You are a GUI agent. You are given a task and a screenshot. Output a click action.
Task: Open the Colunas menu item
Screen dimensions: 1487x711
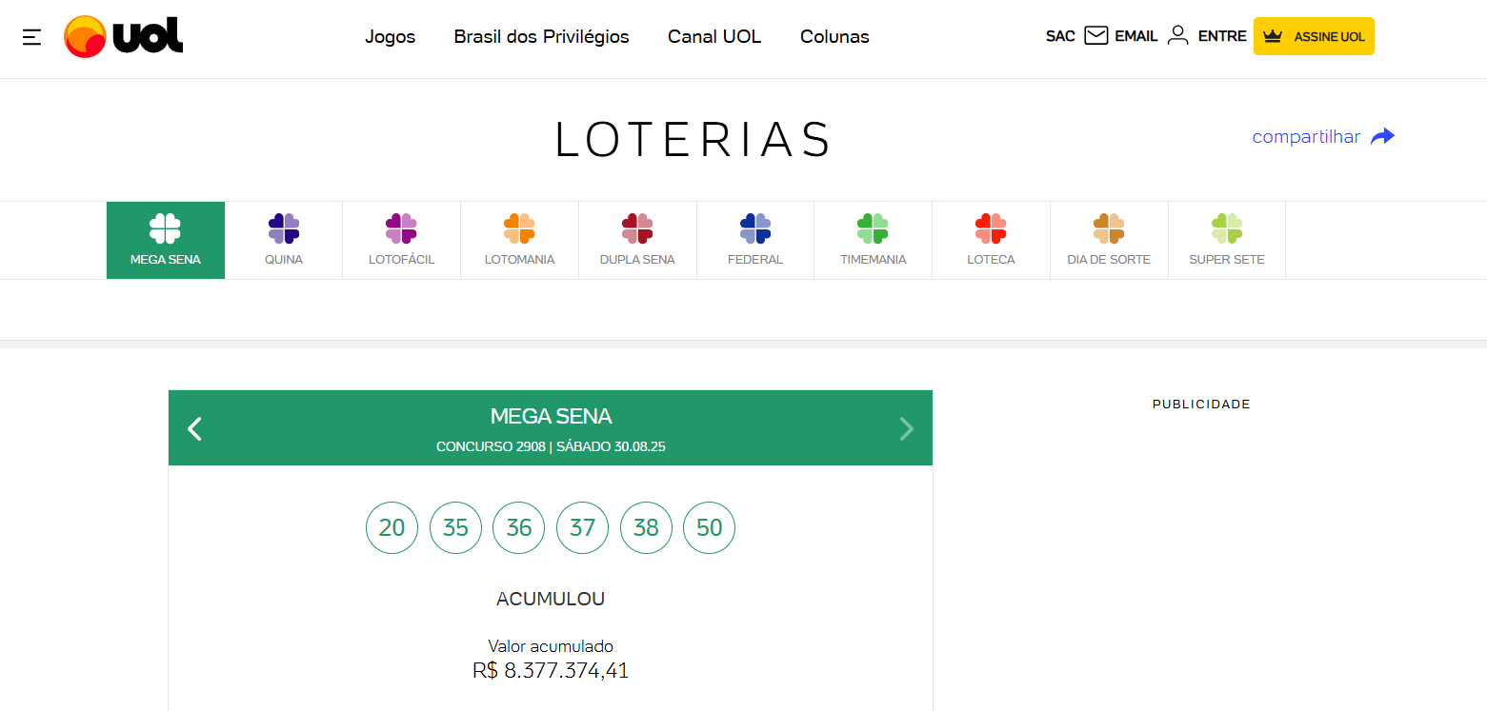[x=834, y=37]
